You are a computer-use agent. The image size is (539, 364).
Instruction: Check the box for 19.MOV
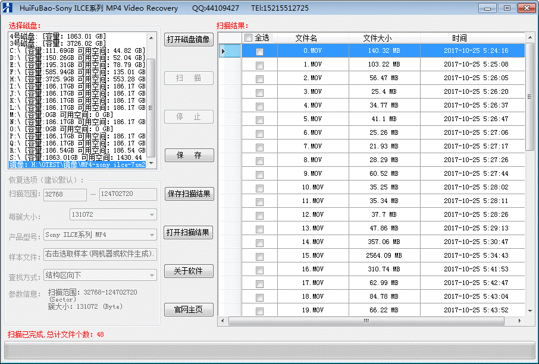tap(259, 311)
